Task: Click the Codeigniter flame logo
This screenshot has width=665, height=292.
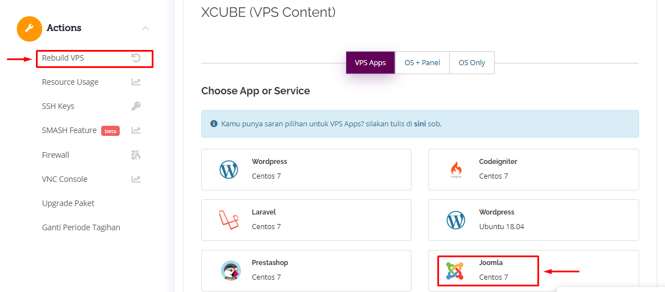Action: (456, 170)
